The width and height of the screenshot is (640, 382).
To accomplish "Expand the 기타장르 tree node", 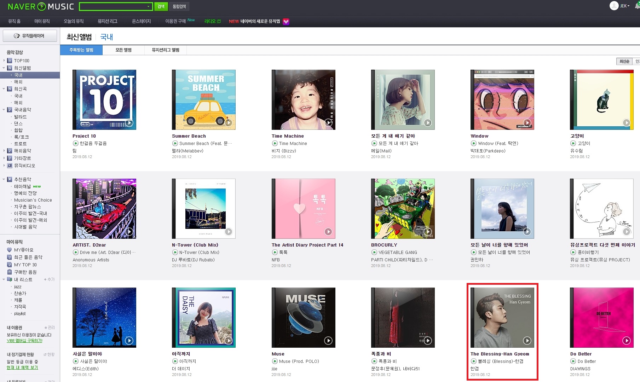I will [x=4, y=158].
